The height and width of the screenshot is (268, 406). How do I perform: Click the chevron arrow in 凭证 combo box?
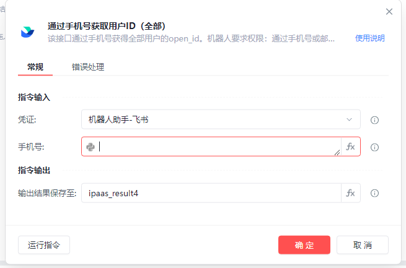click(349, 119)
